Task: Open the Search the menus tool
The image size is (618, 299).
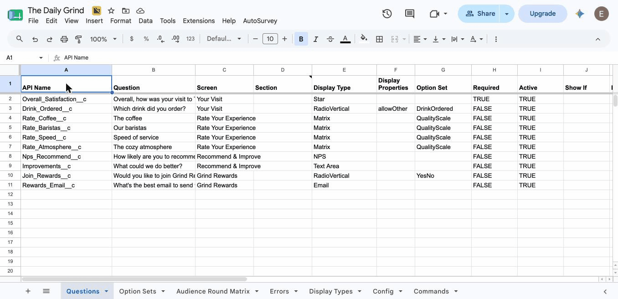Action: click(20, 39)
